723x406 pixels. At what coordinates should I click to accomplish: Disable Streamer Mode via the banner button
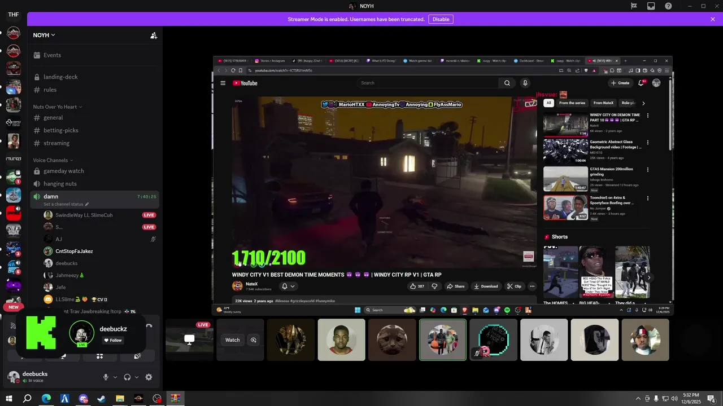pos(441,19)
